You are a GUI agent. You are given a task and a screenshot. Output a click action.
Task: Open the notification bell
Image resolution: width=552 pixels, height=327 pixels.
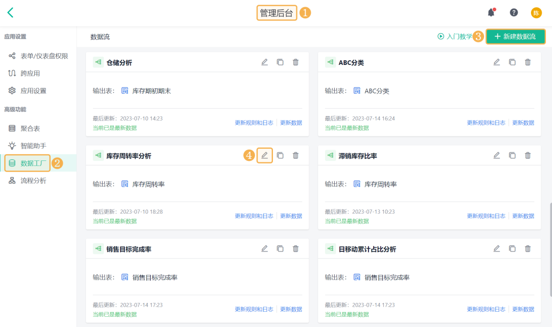pos(491,13)
